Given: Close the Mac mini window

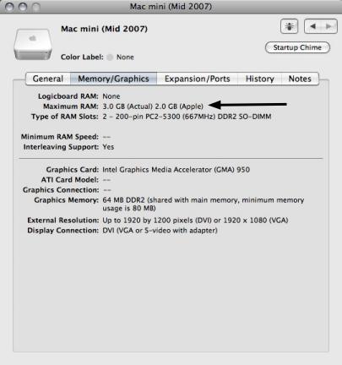Looking at the screenshot, I should point(9,7).
